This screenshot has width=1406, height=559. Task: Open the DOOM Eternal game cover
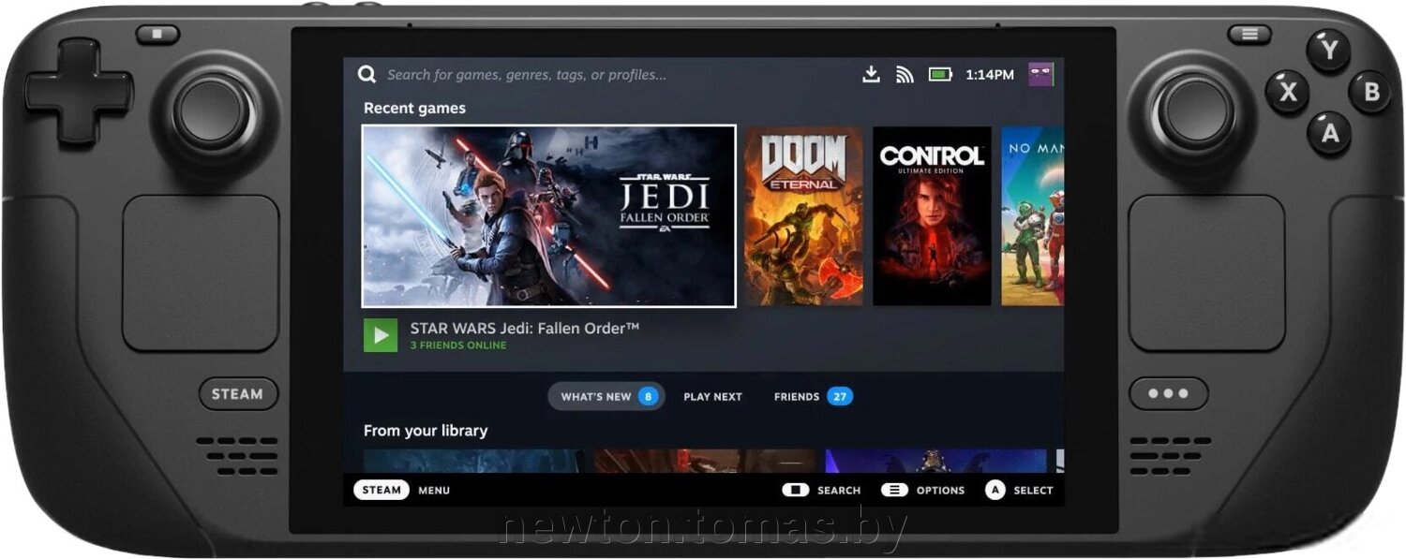tap(803, 216)
